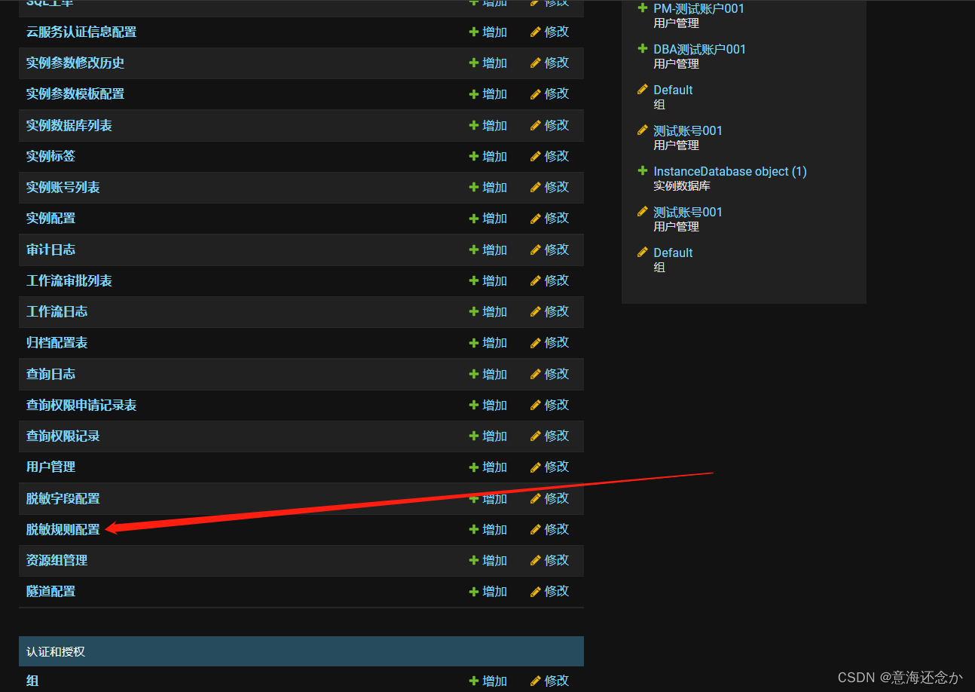Click 增加 in the 隧道配置 row
This screenshot has height=692, width=975.
pyautogui.click(x=488, y=591)
